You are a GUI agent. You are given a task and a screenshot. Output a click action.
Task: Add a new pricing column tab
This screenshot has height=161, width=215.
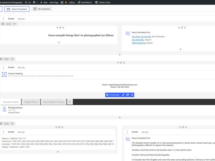pyautogui.click(x=70, y=102)
